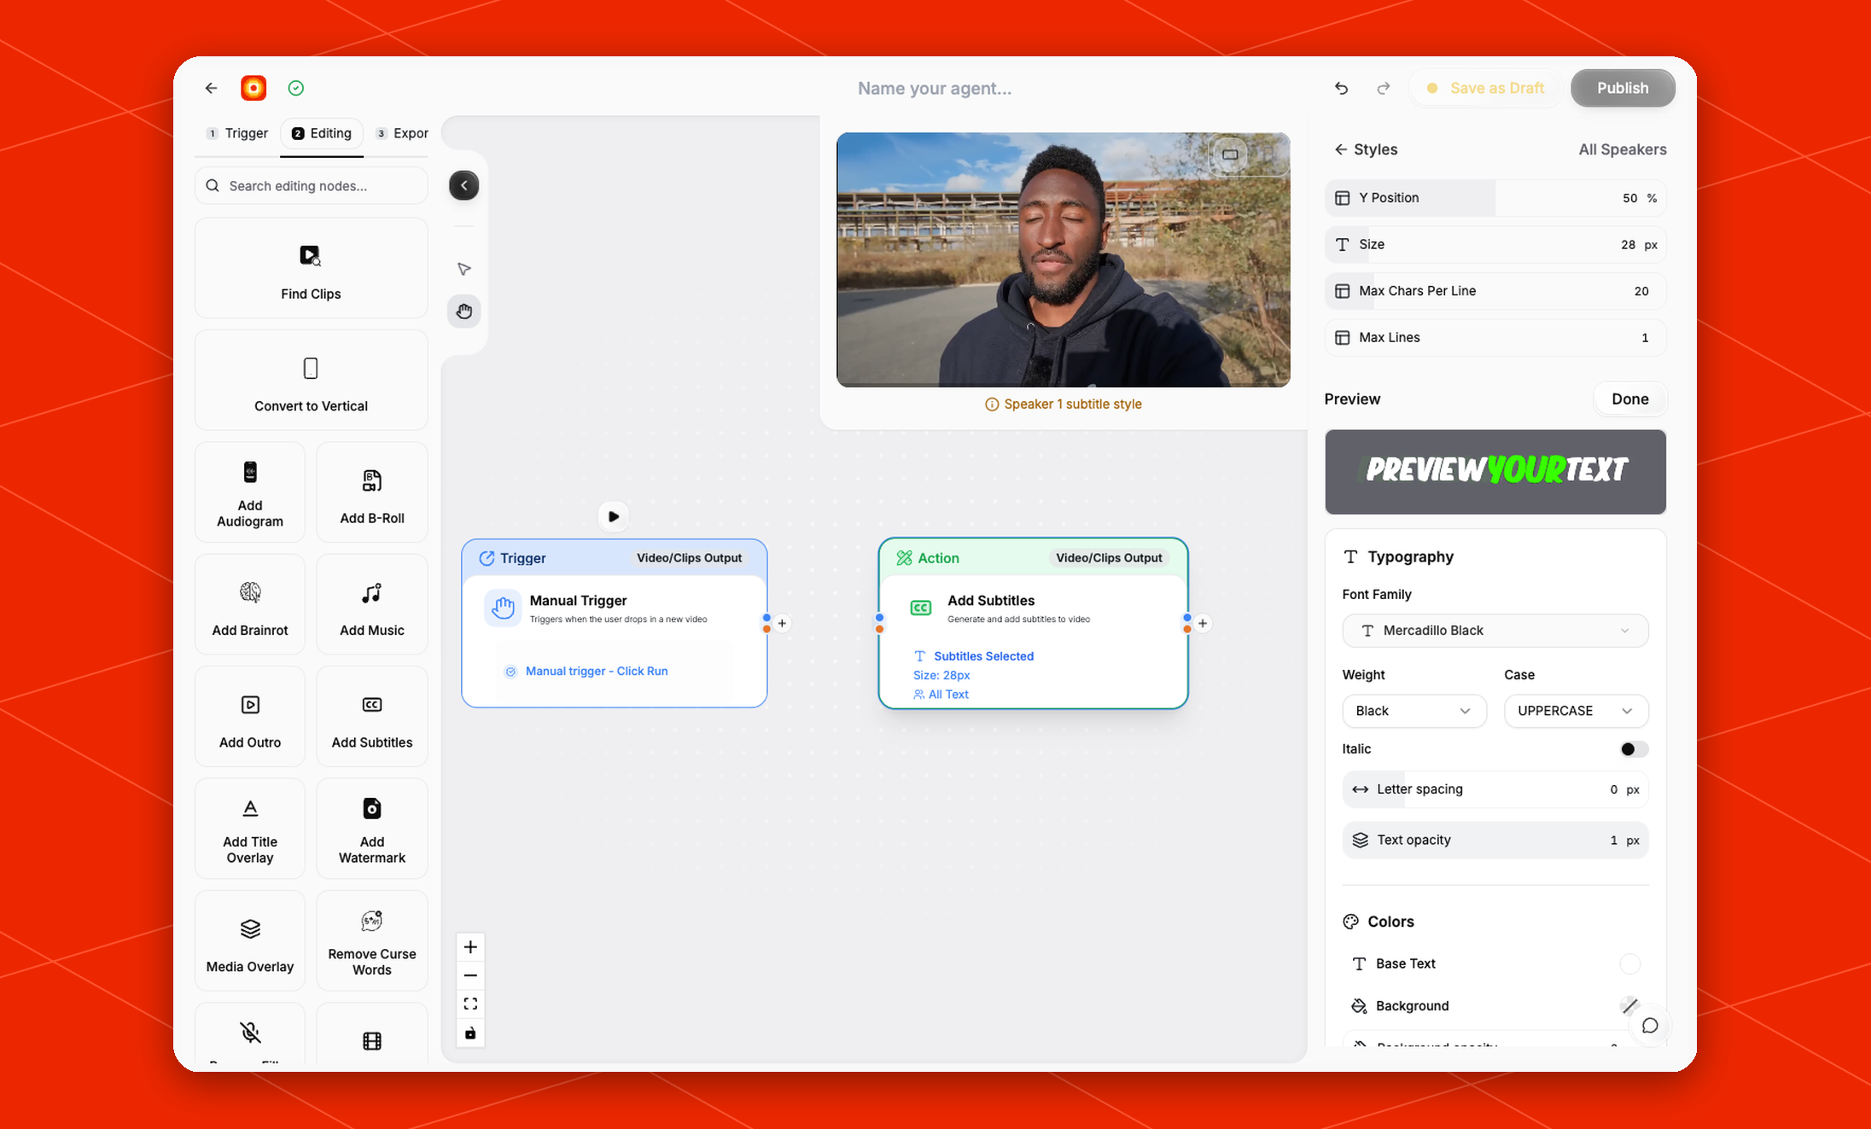Add the Add Subtitles node from sidebar
Image resolution: width=1871 pixels, height=1129 pixels.
click(x=372, y=717)
